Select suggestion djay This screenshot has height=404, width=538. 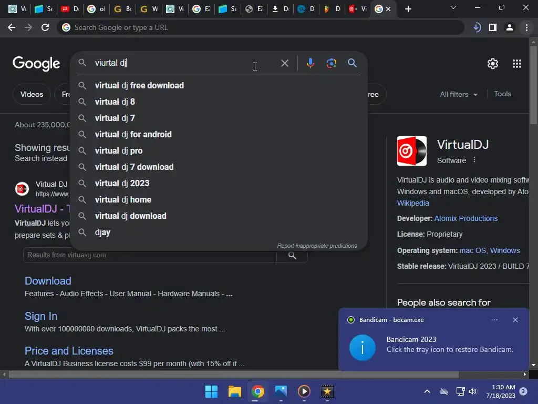[219, 232]
